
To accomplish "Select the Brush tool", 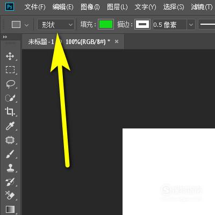I will pyautogui.click(x=10, y=154).
